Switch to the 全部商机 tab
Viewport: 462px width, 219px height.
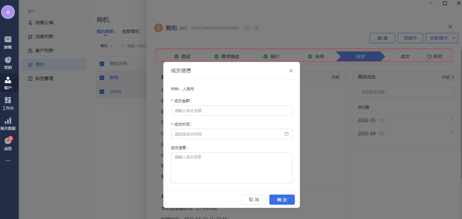[x=131, y=31]
